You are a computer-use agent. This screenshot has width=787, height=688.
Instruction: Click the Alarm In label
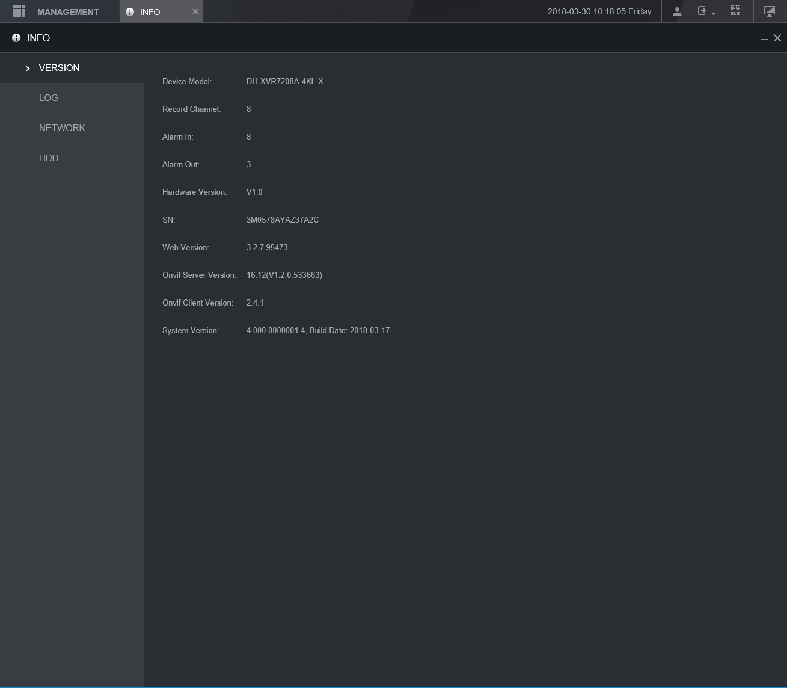[178, 137]
